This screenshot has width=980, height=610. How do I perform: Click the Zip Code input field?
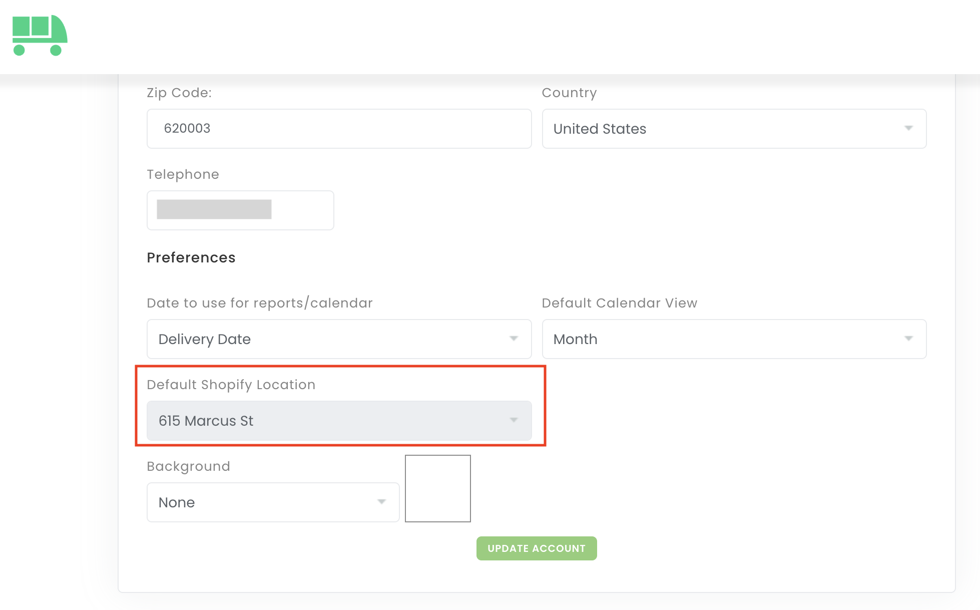point(339,129)
